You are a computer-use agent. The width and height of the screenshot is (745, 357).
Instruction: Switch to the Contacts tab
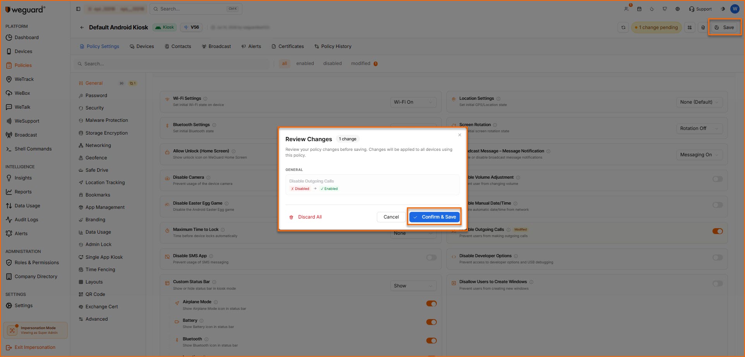[178, 46]
